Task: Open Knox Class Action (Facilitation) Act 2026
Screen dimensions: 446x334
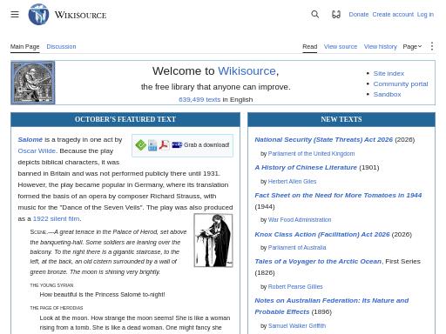Action: point(322,234)
